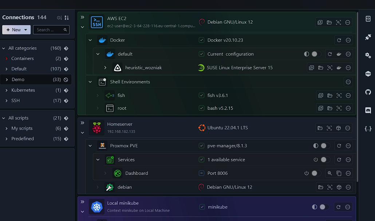Toggle the Proxmox PVE switch
Screen dimensions: 375x221
coord(325,146)
